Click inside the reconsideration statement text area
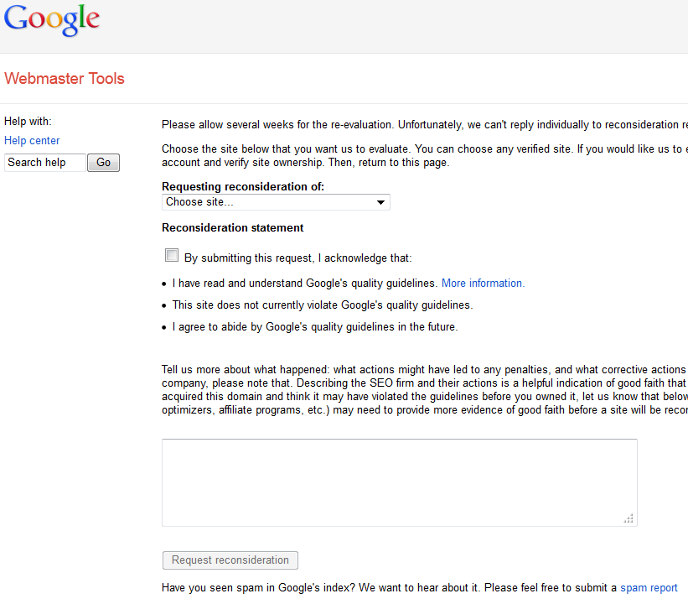 pos(399,482)
